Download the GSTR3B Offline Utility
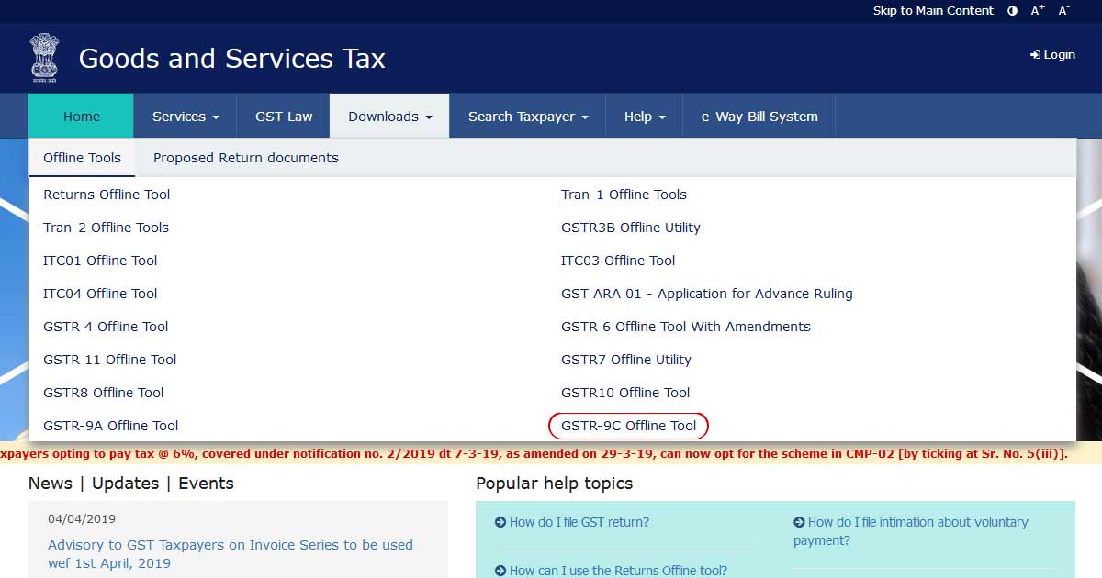 630,227
